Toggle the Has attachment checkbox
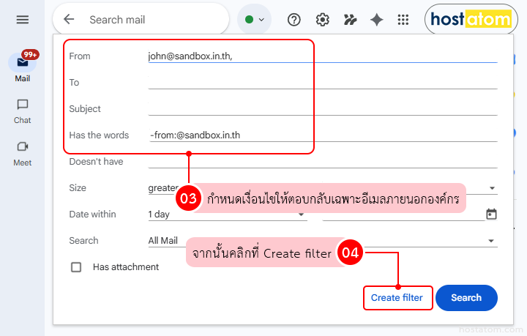This screenshot has width=527, height=336. coord(76,267)
